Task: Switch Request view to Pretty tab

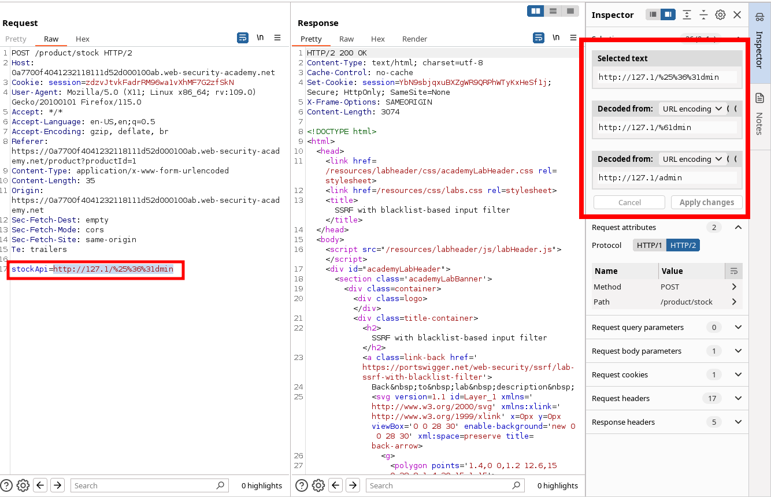Action: pyautogui.click(x=16, y=39)
